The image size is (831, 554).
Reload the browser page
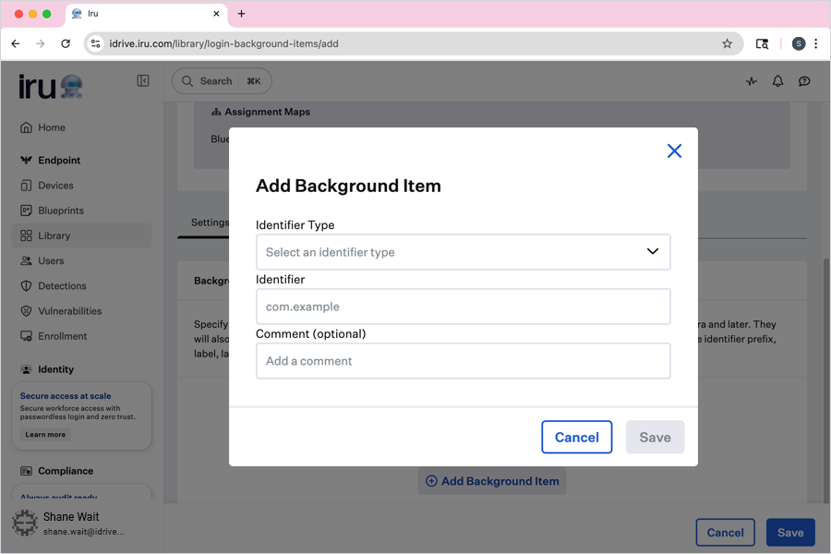click(x=66, y=43)
